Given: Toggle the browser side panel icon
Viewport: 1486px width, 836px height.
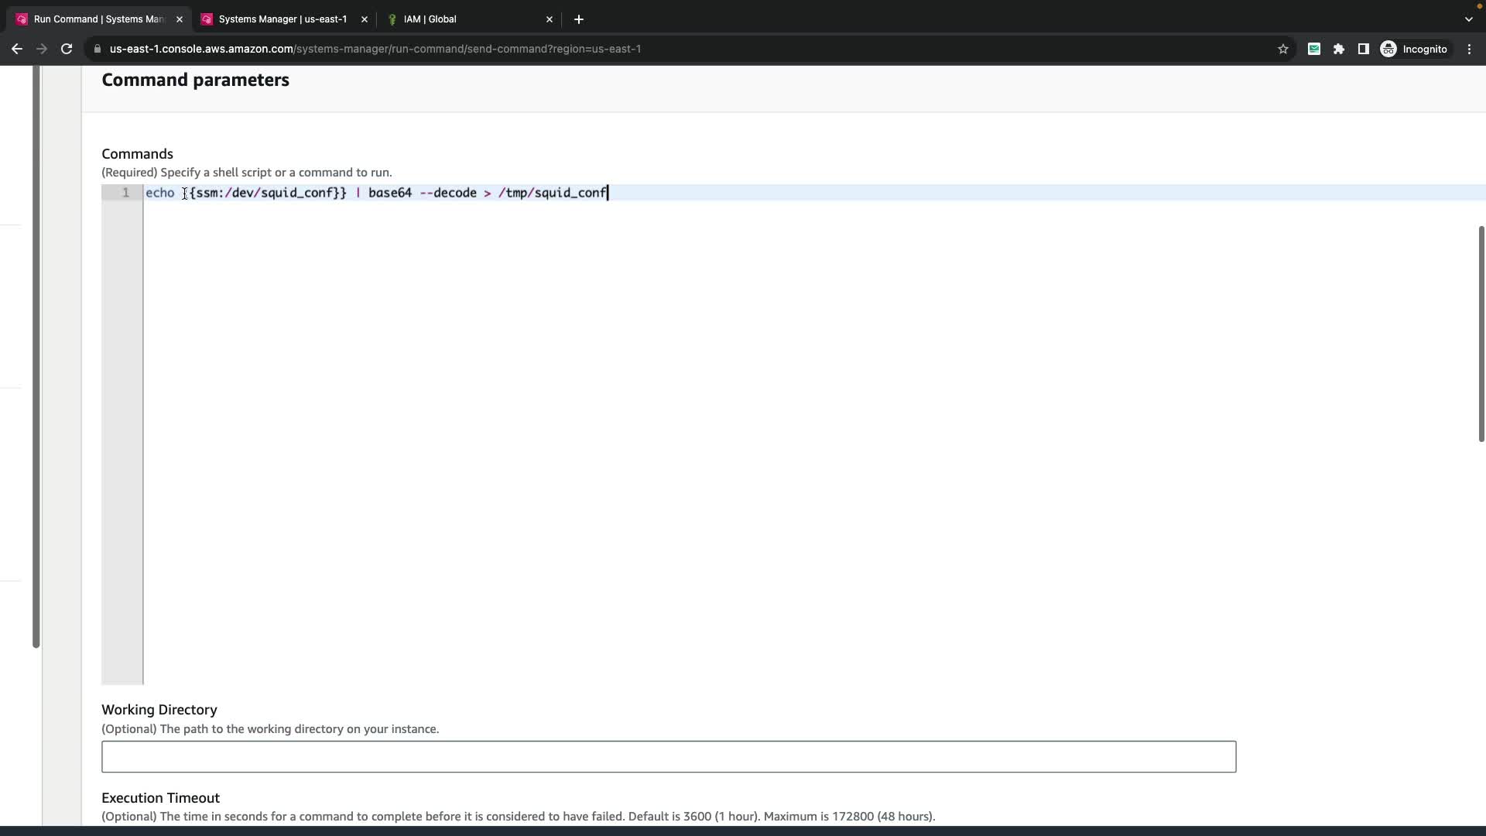Looking at the screenshot, I should (x=1363, y=49).
